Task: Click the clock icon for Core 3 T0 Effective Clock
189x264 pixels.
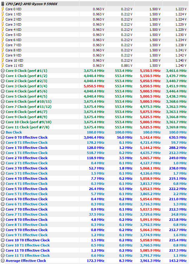Action: point(3,168)
